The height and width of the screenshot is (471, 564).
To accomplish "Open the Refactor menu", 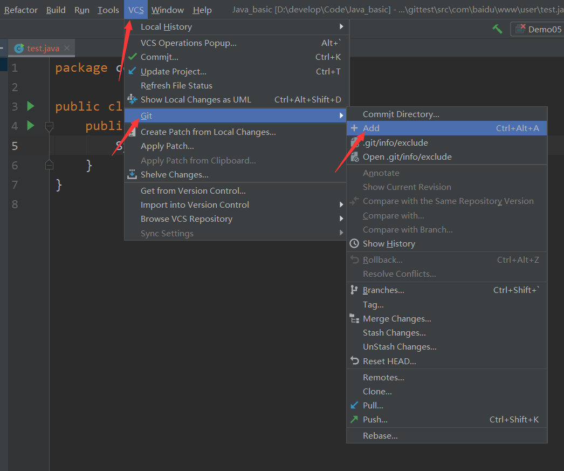I will coord(20,10).
